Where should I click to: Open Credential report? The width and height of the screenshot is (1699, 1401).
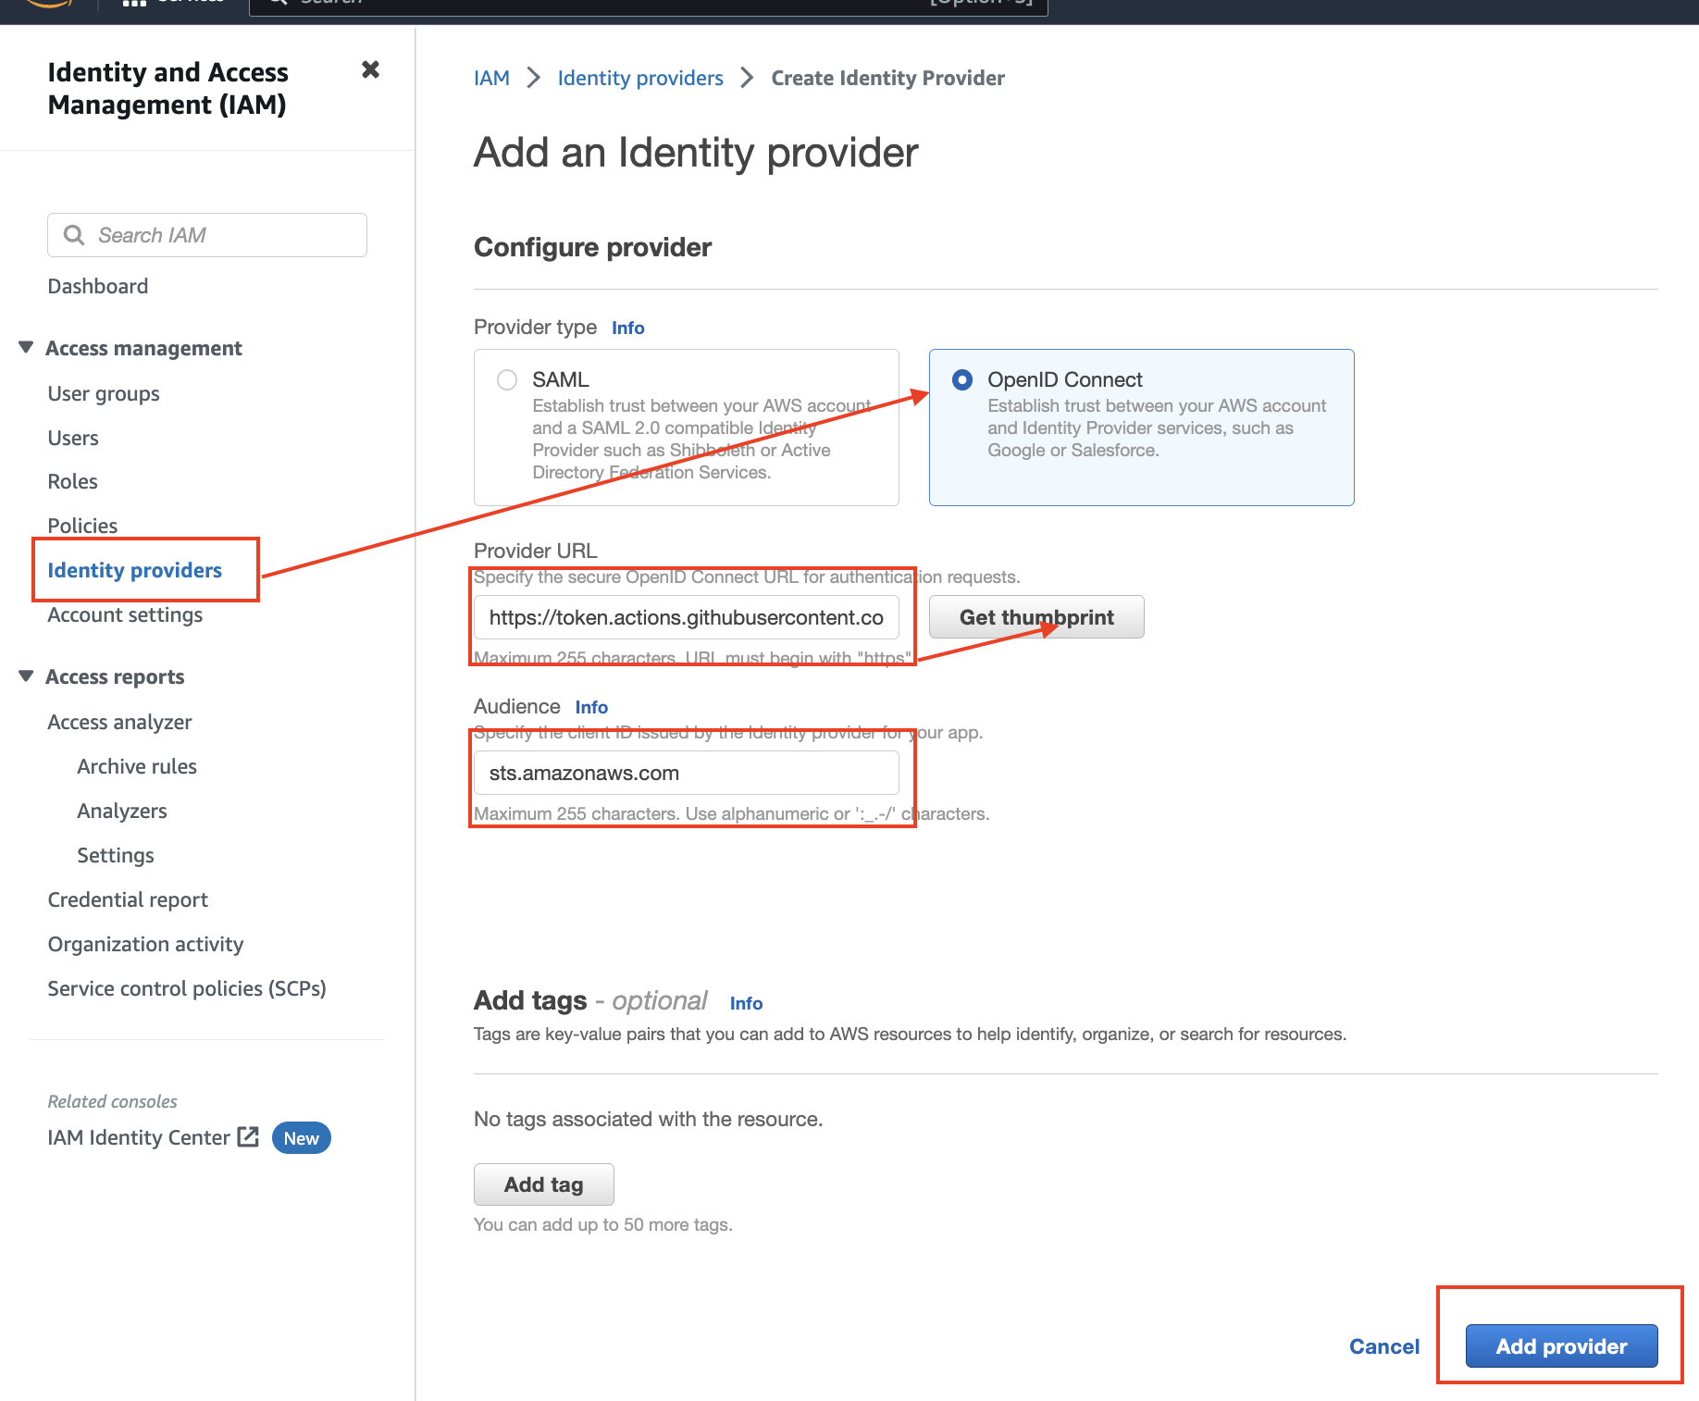129,899
